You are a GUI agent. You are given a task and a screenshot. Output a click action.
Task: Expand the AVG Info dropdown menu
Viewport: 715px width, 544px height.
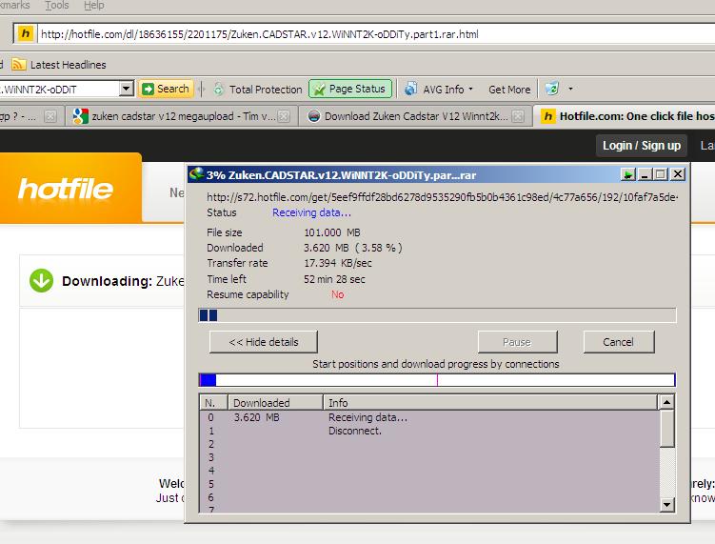pyautogui.click(x=470, y=89)
